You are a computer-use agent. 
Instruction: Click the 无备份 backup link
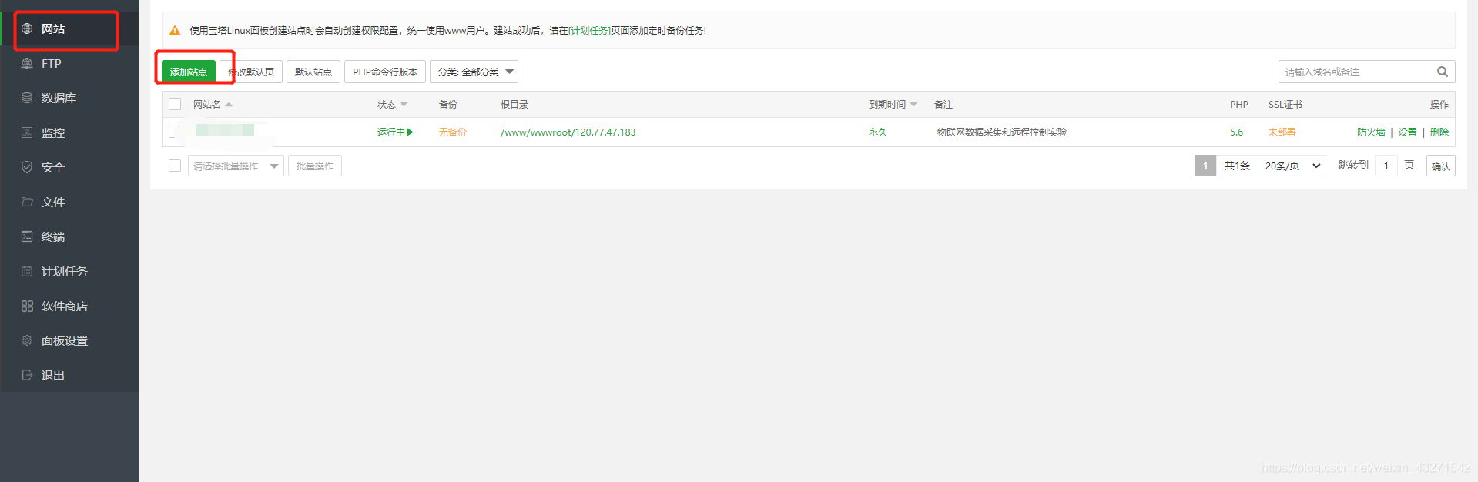click(453, 132)
